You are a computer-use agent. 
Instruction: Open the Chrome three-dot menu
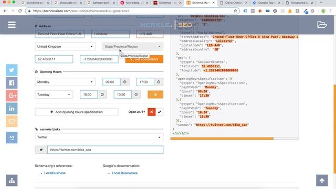331,11
